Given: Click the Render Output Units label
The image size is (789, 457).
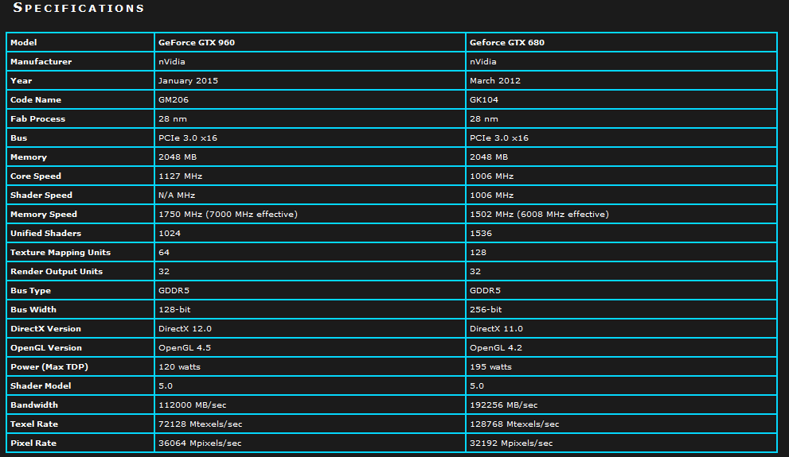Looking at the screenshot, I should [57, 272].
